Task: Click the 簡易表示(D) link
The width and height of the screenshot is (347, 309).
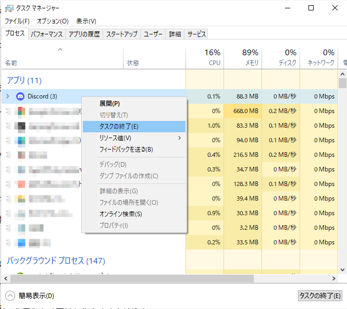Action: coord(36,296)
